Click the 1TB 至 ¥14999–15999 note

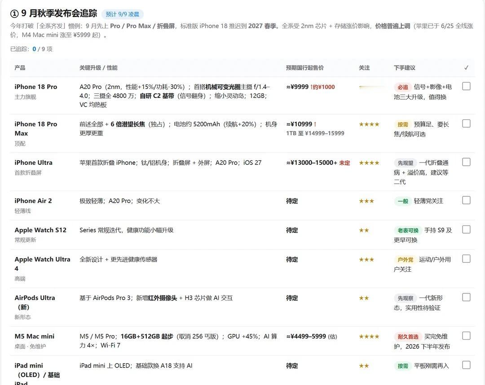coord(315,133)
